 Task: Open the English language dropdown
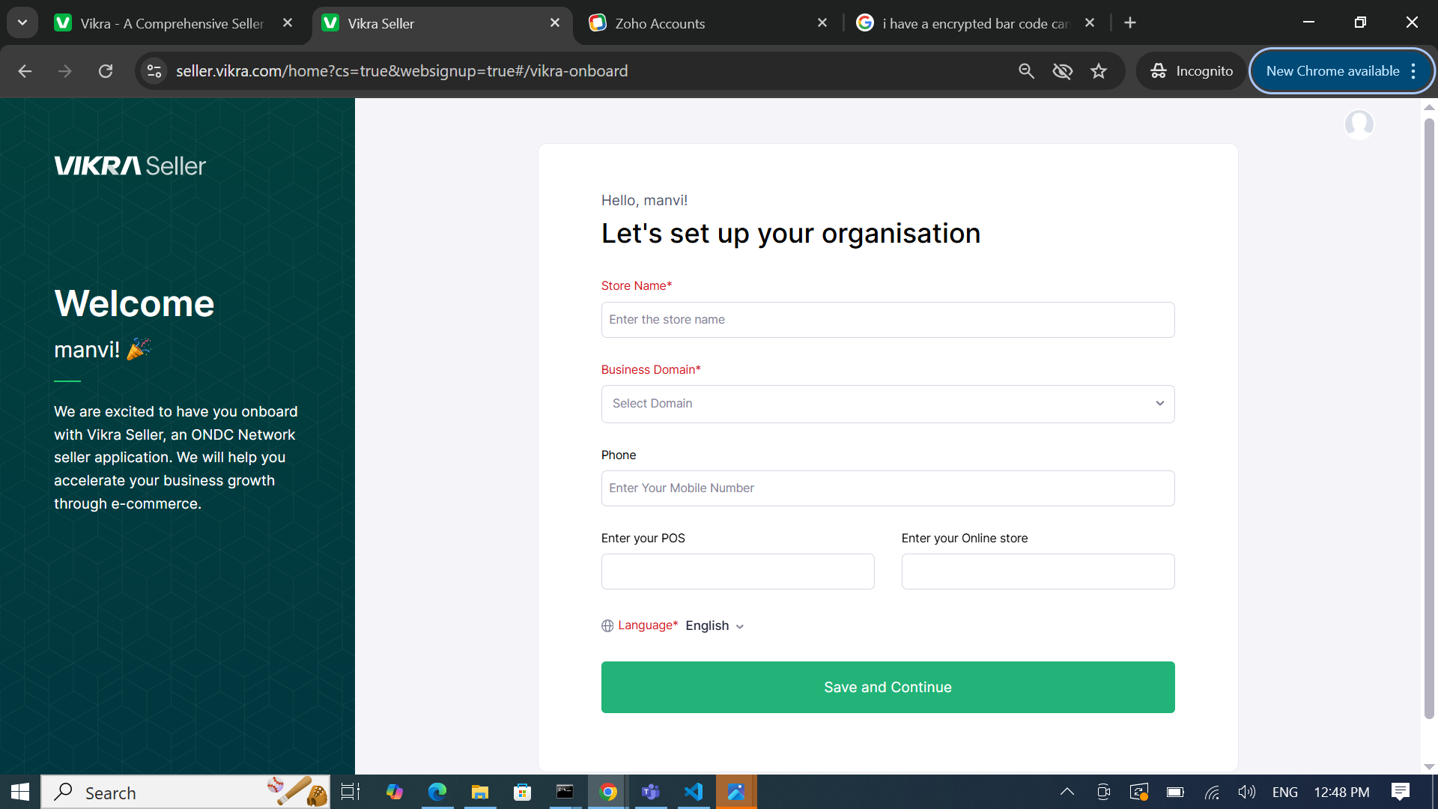(x=715, y=625)
